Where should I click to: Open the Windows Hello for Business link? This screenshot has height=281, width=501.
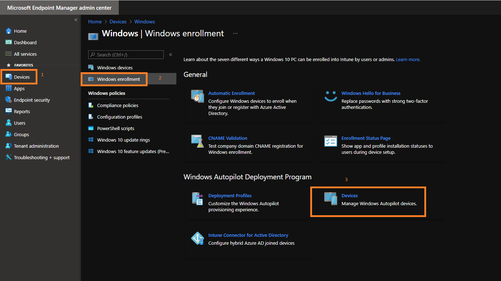coord(371,93)
